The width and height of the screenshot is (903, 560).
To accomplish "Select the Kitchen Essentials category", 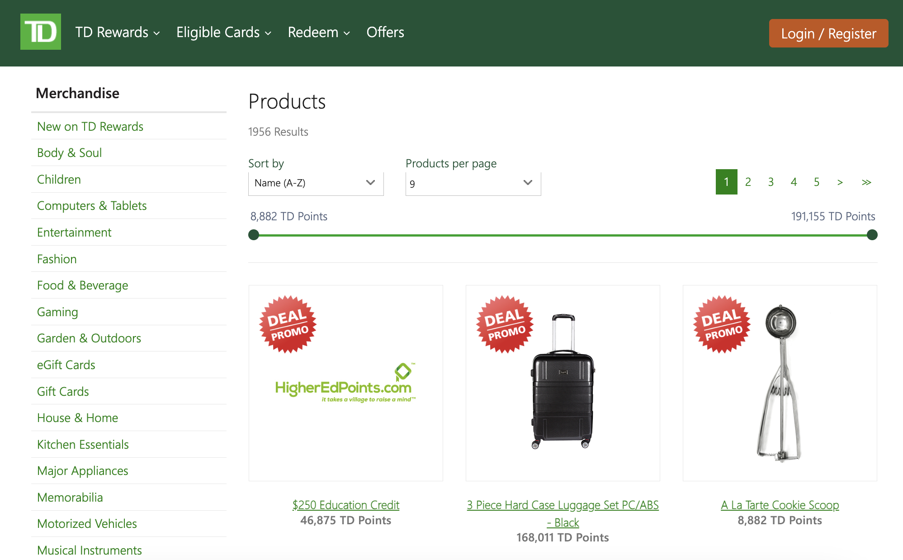I will click(83, 444).
